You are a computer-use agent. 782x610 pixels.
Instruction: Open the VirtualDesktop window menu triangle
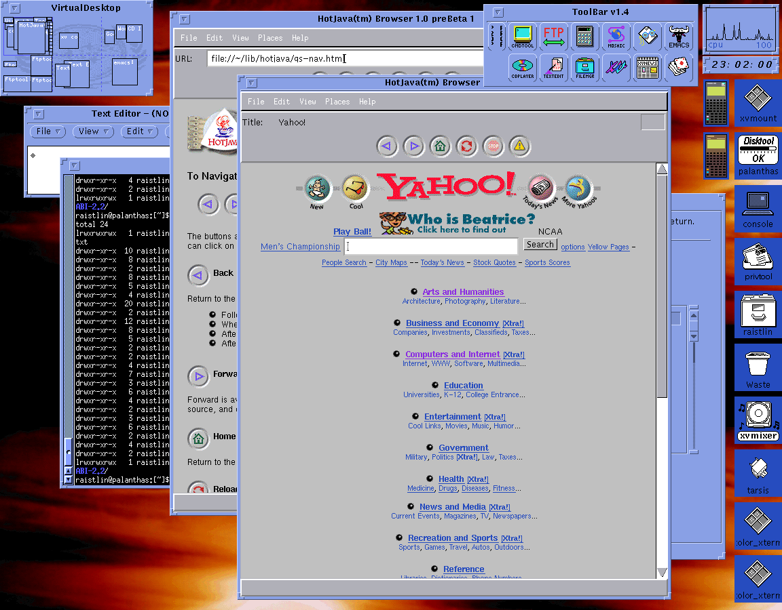tap(15, 8)
